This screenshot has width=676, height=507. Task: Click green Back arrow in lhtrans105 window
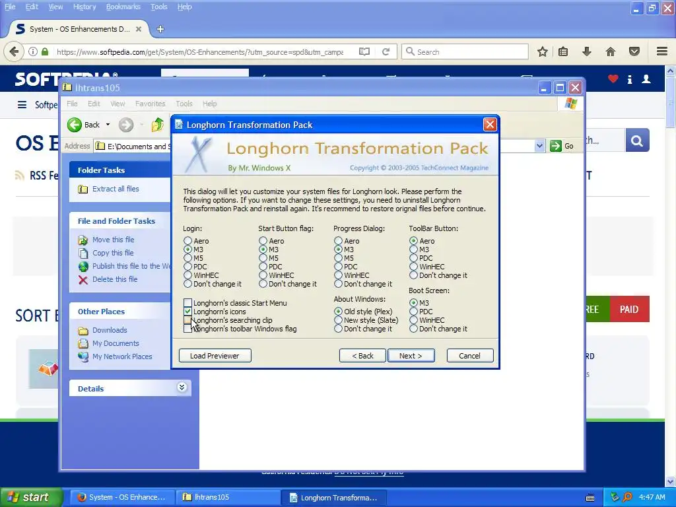click(x=74, y=125)
